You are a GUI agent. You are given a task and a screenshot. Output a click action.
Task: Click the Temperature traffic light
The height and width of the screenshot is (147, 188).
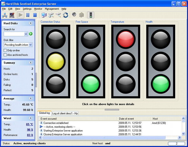click(x=126, y=62)
